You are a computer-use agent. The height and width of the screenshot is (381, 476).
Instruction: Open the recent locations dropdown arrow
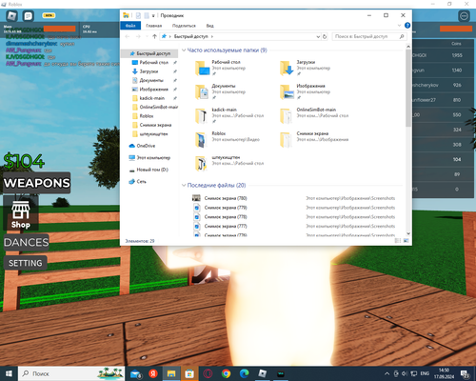tap(147, 36)
